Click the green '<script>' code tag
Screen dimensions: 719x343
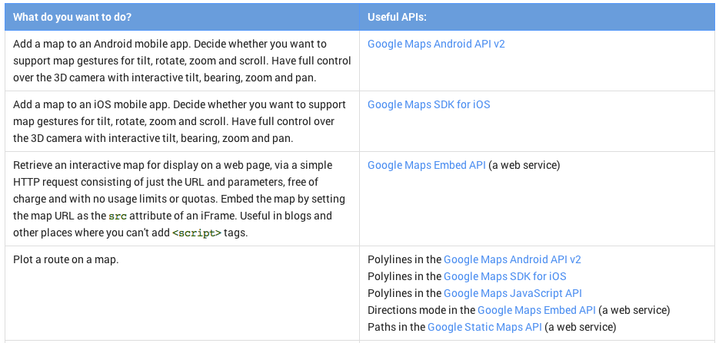[197, 233]
